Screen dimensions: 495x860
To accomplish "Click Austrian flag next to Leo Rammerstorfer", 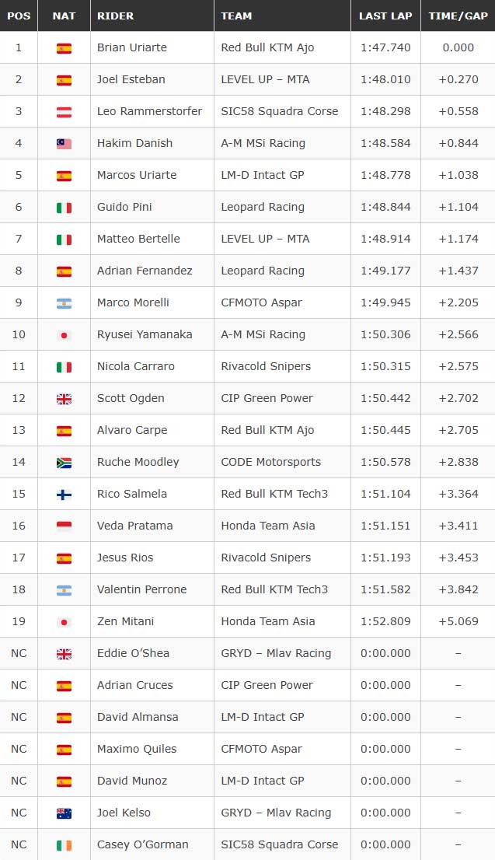I will tap(64, 112).
